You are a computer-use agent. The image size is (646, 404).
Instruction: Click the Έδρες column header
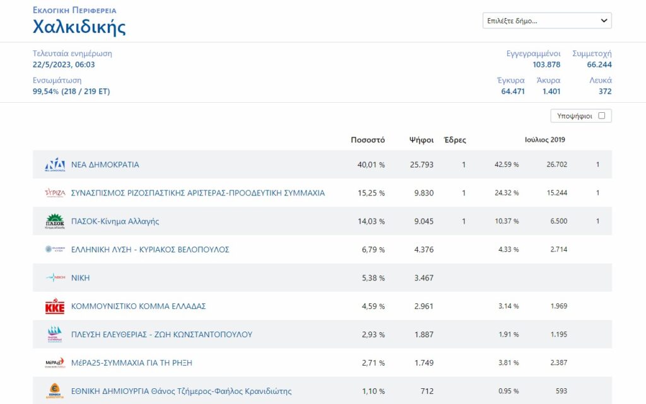pyautogui.click(x=455, y=140)
